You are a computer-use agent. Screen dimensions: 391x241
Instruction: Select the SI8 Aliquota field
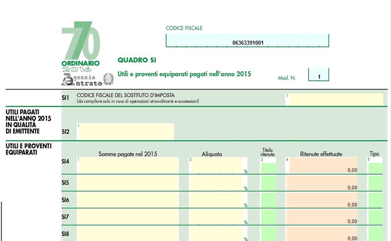tap(216, 234)
